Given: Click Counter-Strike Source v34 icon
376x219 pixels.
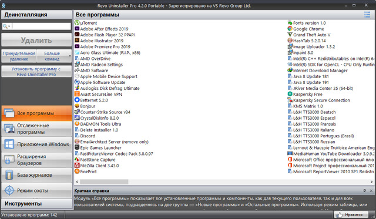Looking at the screenshot, I should (x=77, y=112).
